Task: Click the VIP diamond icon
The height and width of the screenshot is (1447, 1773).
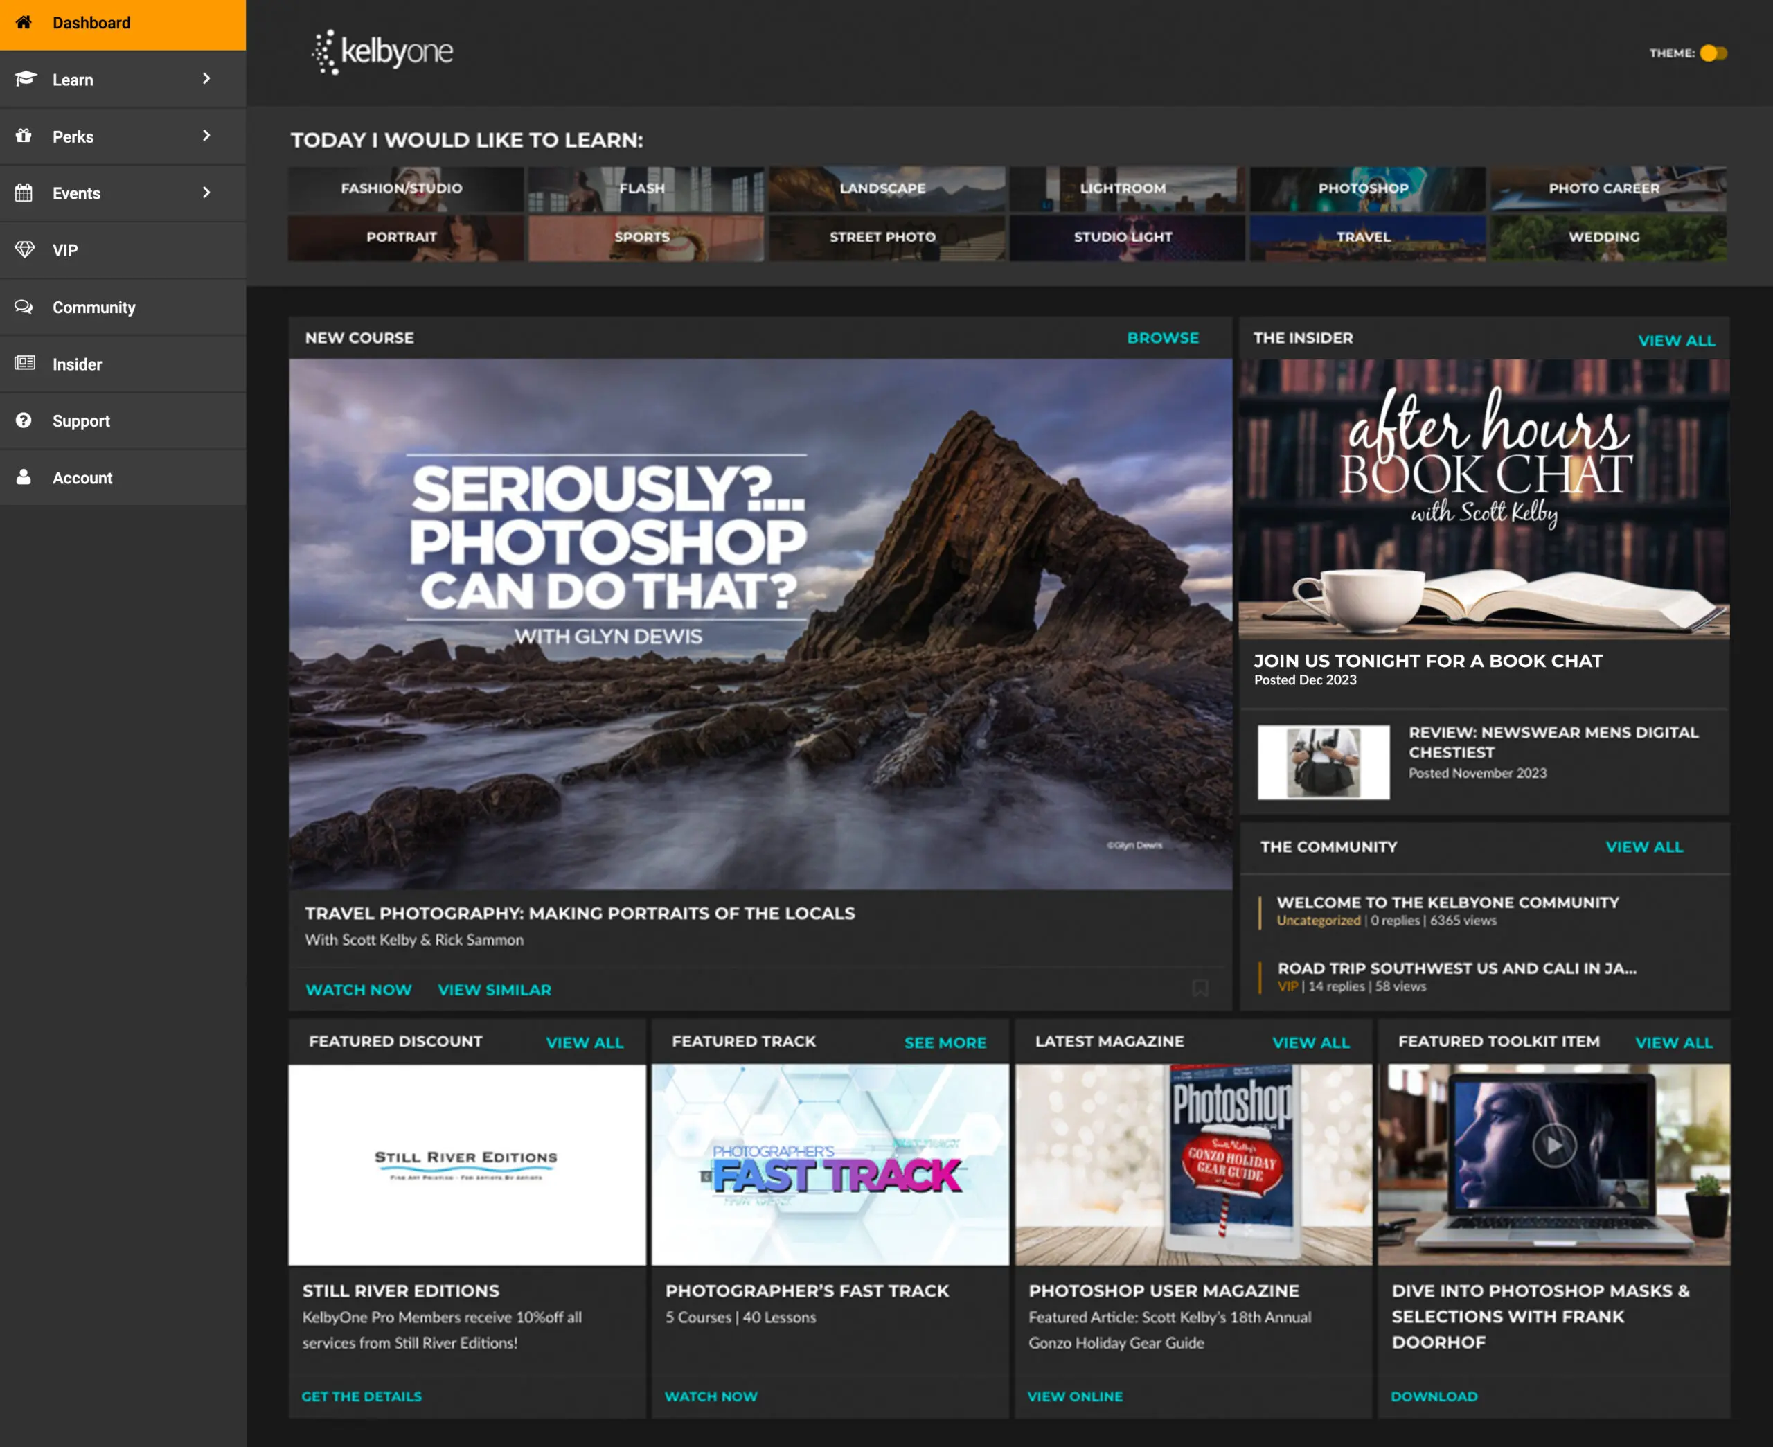Action: 25,249
